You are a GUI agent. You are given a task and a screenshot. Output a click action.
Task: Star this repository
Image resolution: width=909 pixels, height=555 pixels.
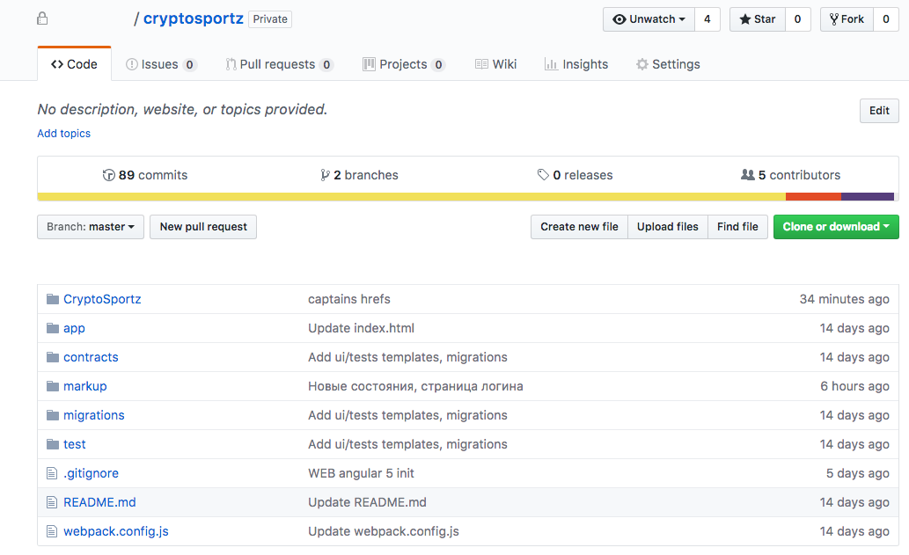pyautogui.click(x=758, y=19)
